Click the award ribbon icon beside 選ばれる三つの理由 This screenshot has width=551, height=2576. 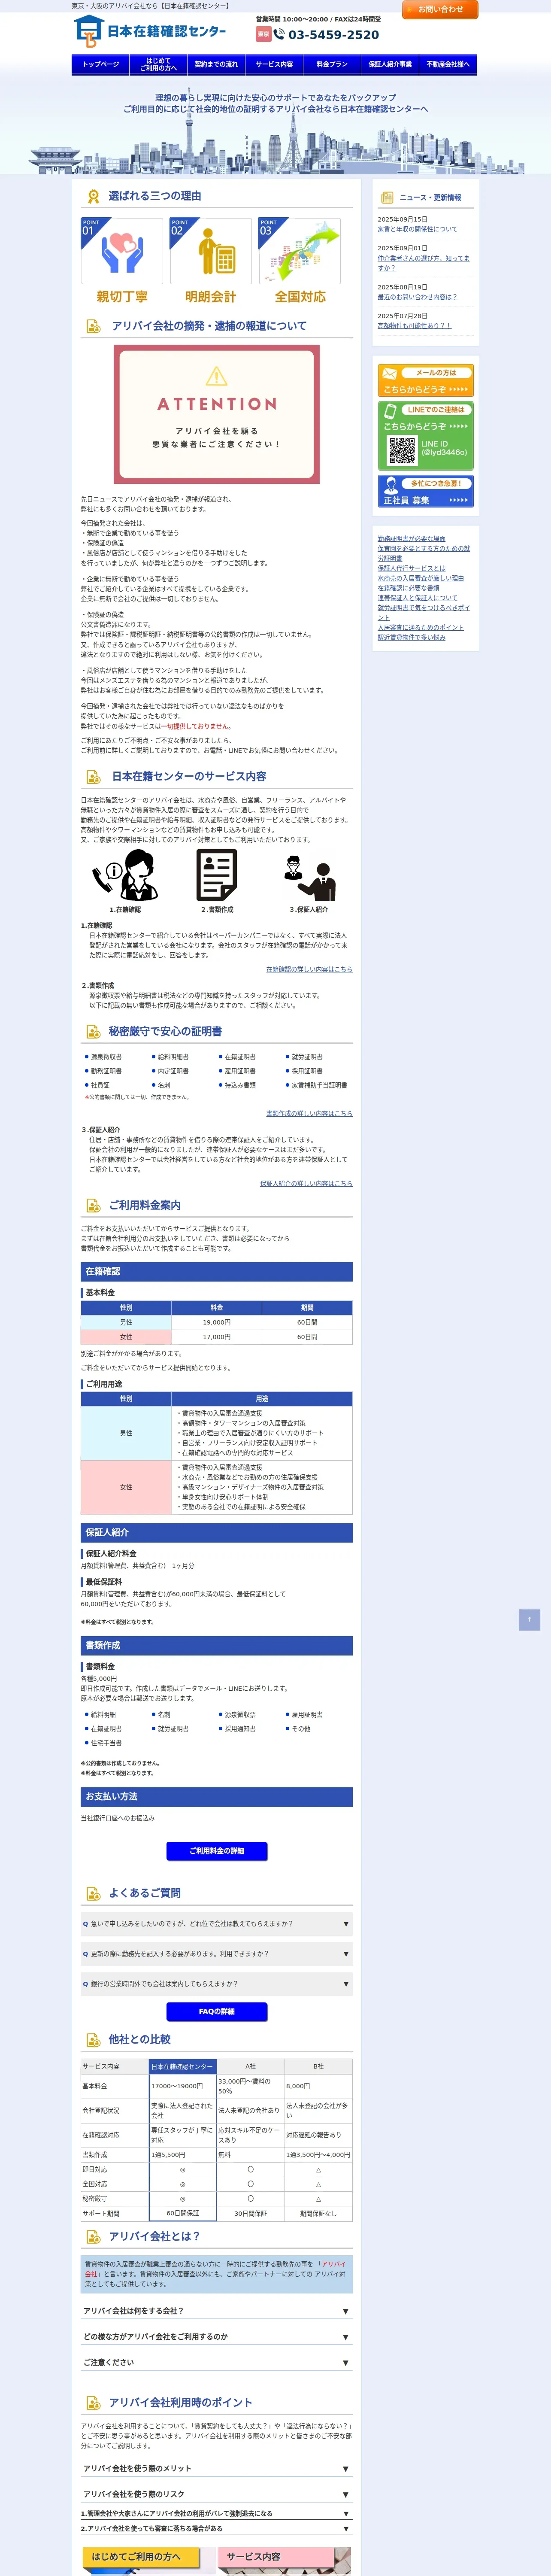(93, 196)
